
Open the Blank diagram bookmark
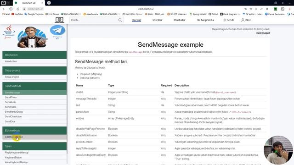[230, 14]
